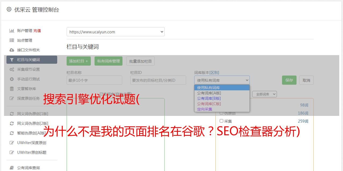Click the edit icon of 深度原创任务
Viewport: 343px width, 171px height.
[12, 98]
